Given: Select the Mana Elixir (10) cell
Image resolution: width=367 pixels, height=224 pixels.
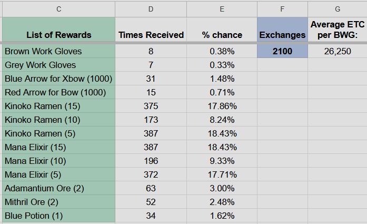Looking at the screenshot, I should (58, 161).
